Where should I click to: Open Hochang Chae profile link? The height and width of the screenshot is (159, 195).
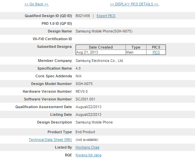pyautogui.click(x=87, y=147)
